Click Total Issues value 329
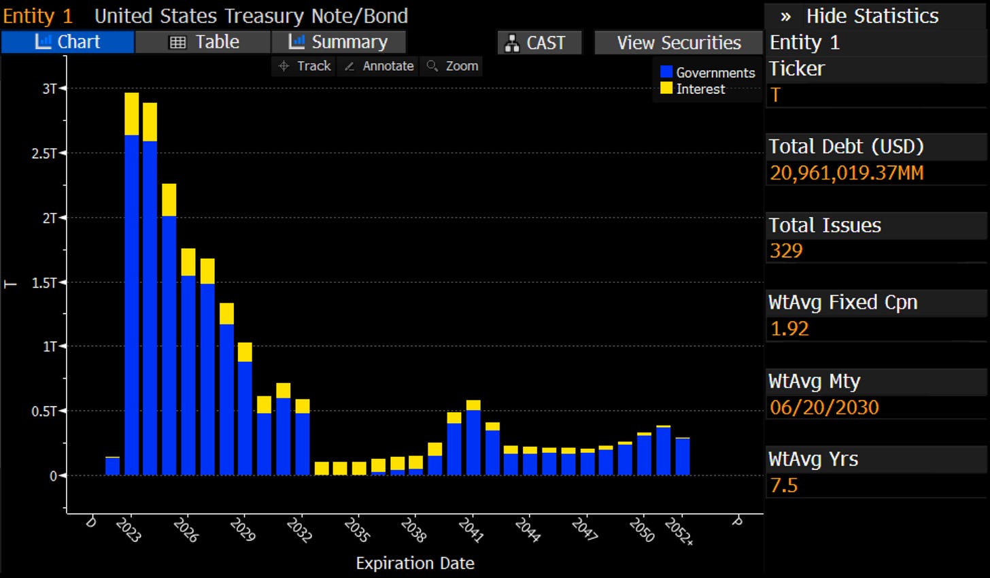Viewport: 990px width, 578px height. (786, 251)
